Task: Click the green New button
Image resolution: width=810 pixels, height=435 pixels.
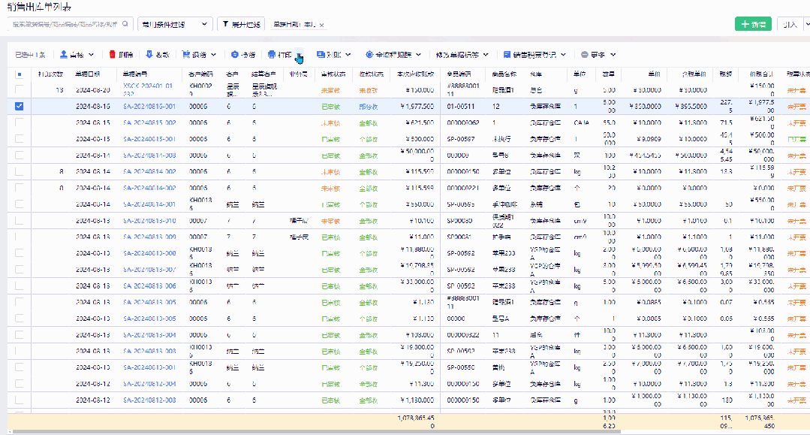Action: (752, 24)
